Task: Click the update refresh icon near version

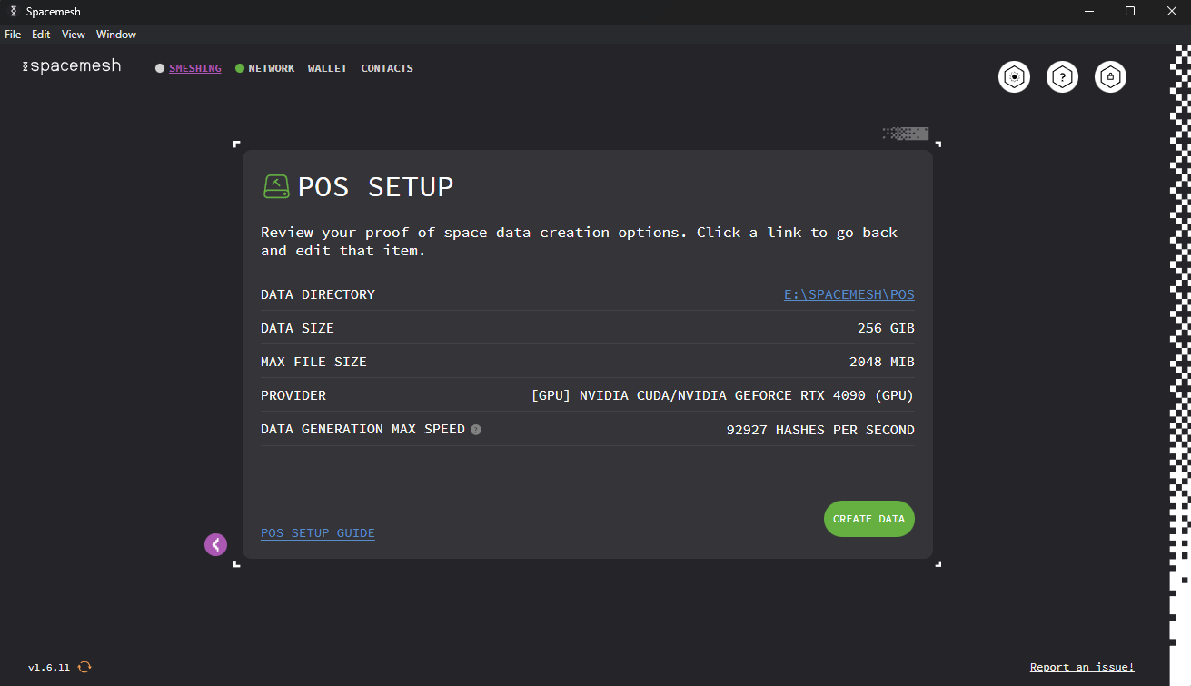Action: [84, 667]
